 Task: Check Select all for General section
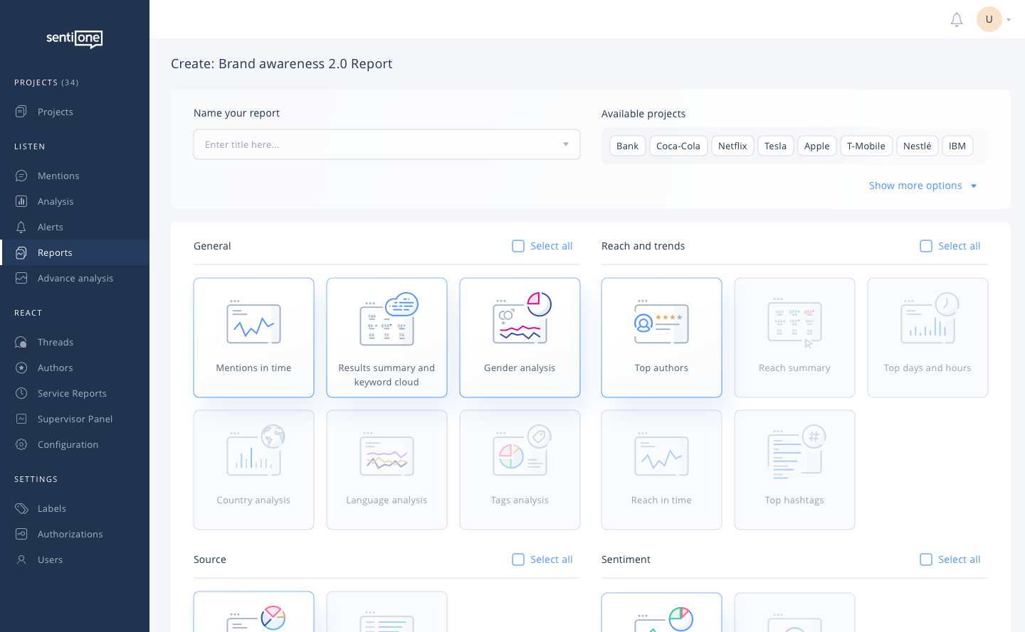point(518,246)
